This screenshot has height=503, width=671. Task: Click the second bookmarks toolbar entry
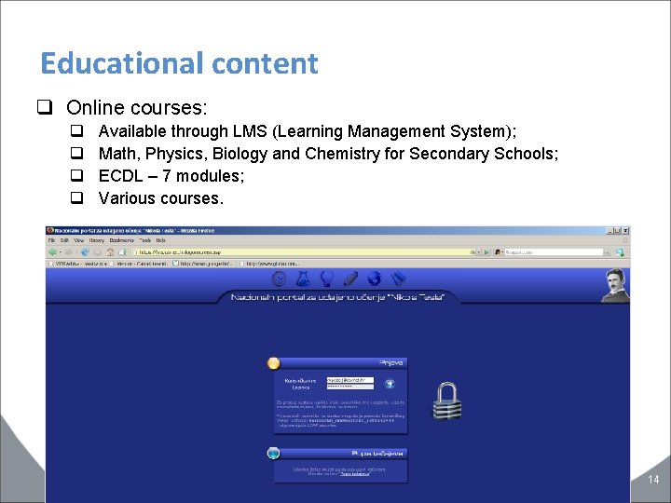coord(140,264)
